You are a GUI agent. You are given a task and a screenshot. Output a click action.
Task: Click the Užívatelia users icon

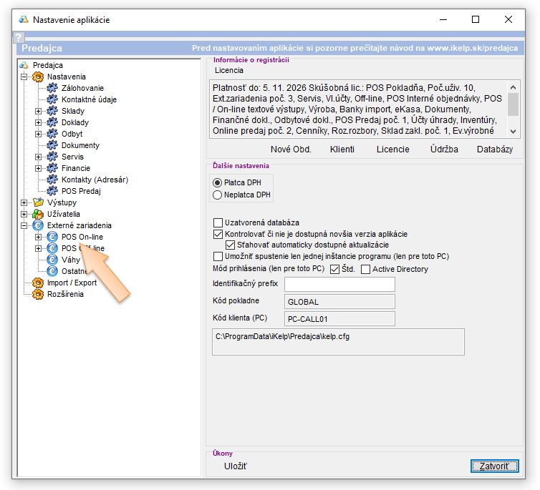[39, 214]
